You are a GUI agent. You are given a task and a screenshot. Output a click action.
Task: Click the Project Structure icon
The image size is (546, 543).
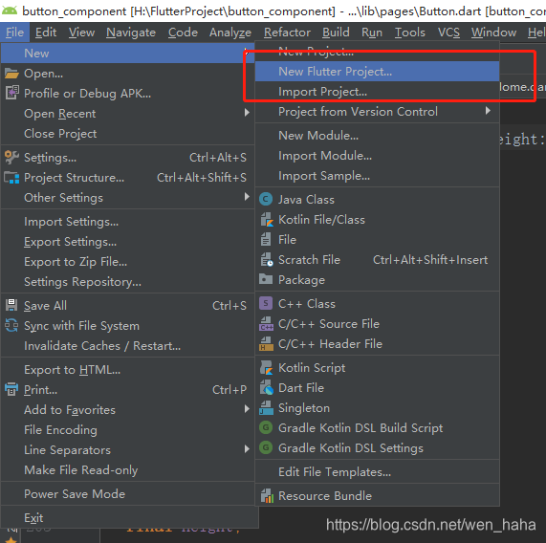point(11,178)
